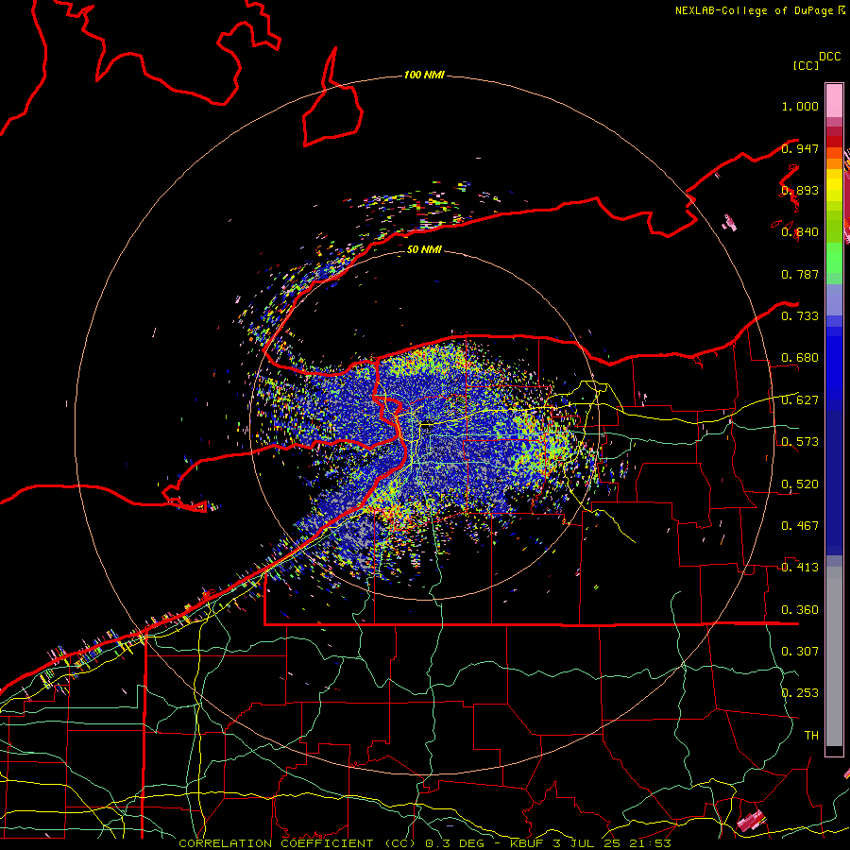Select the 0.467 scale value
The width and height of the screenshot is (850, 850).
[x=800, y=526]
